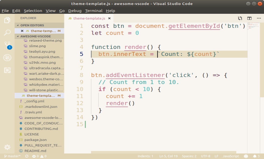Open the Selection menu
This screenshot has width=264, height=159.
coord(33,11)
